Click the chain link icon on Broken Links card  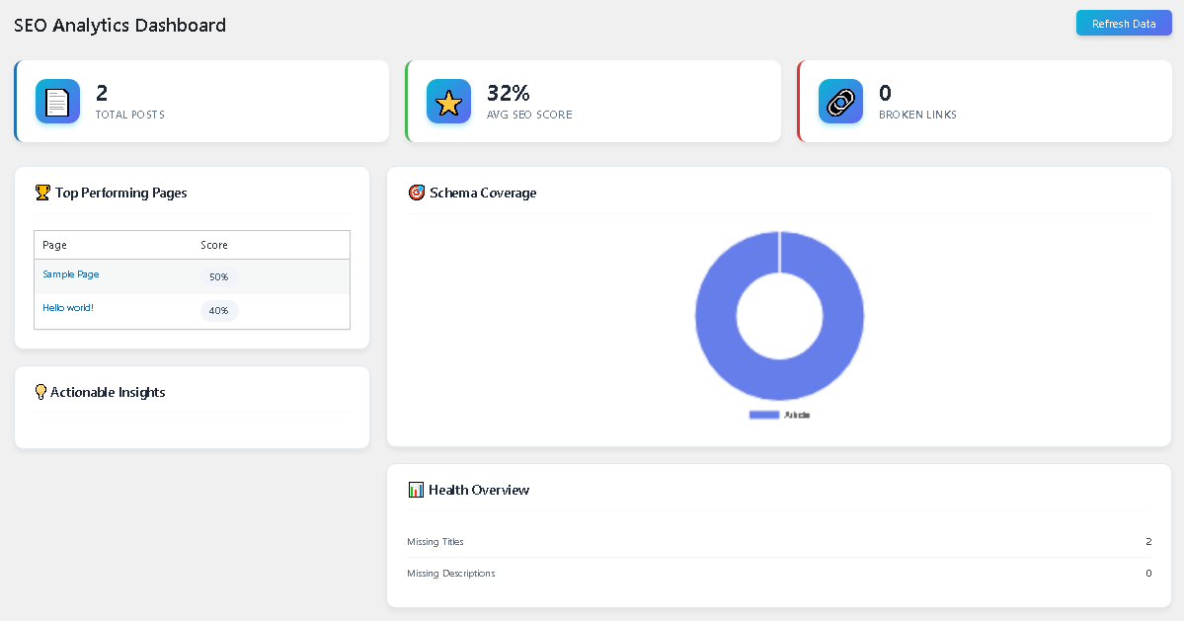(840, 101)
